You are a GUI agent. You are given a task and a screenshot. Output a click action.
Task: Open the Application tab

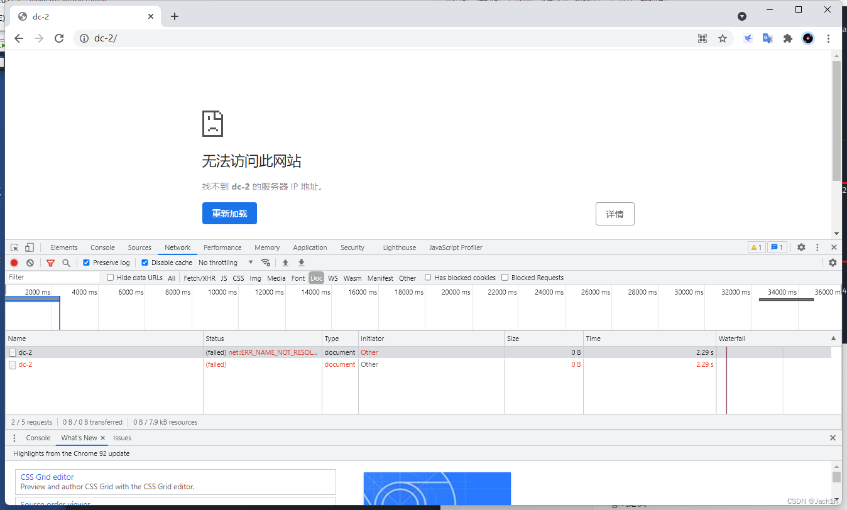pos(310,247)
